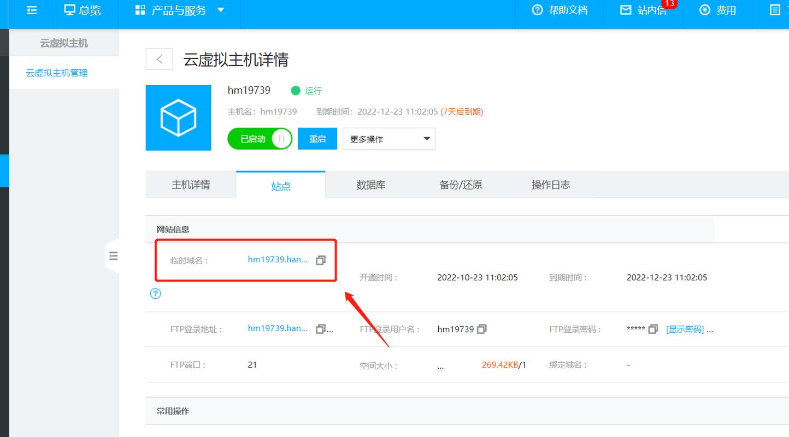Click the blue question mark help icon
The height and width of the screenshot is (437, 789).
(x=156, y=294)
